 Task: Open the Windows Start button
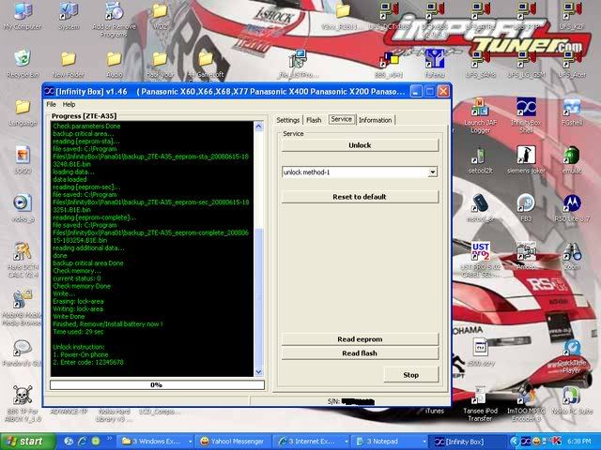(27, 442)
